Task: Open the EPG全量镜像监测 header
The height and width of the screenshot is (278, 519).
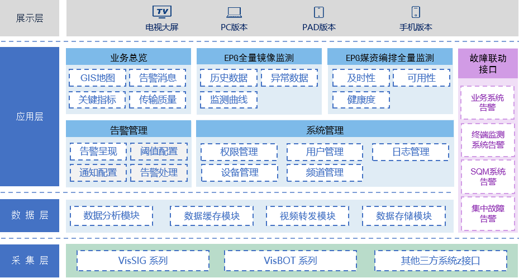Action: pos(259,57)
